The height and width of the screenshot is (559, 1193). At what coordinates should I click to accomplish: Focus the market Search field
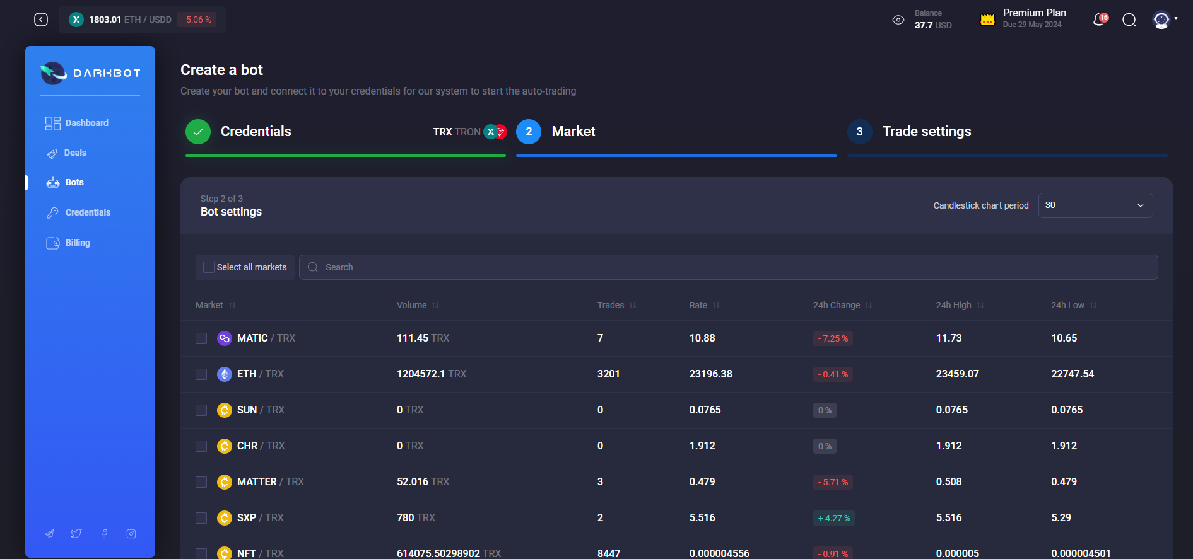pos(729,267)
